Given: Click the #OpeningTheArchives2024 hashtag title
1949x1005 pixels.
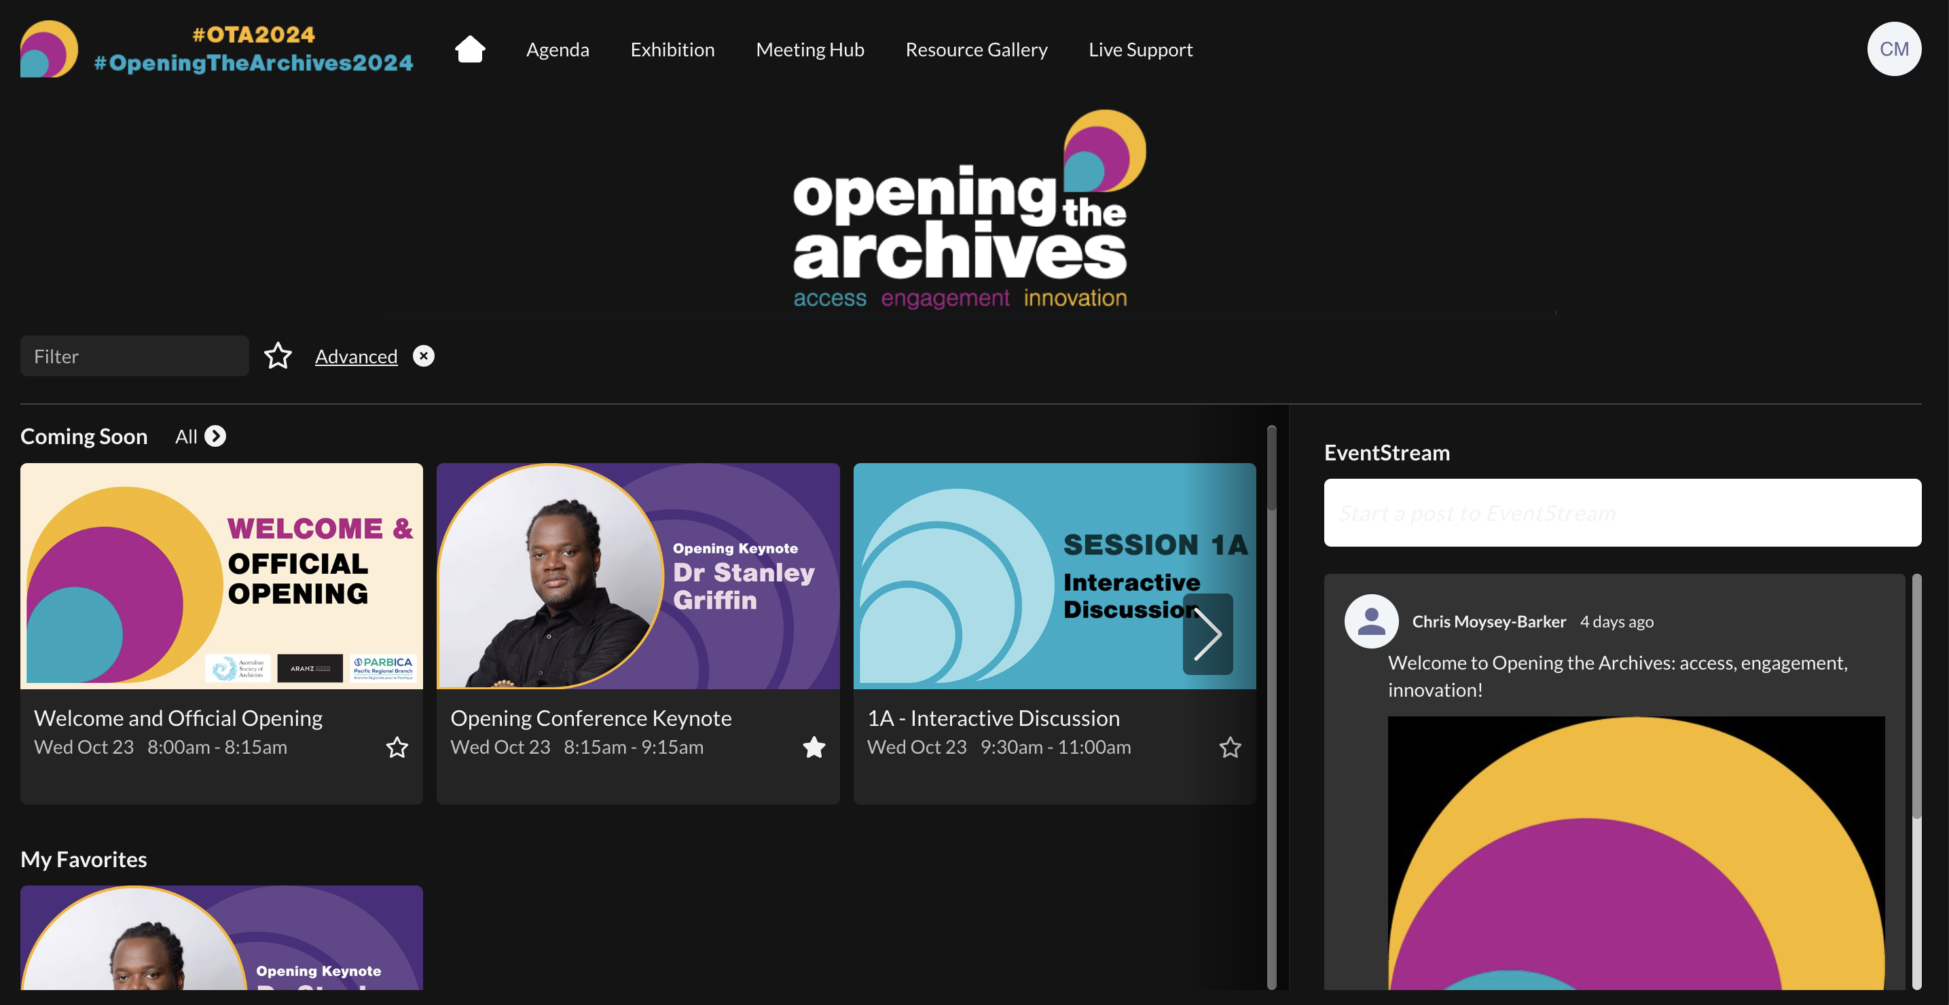Looking at the screenshot, I should [253, 62].
